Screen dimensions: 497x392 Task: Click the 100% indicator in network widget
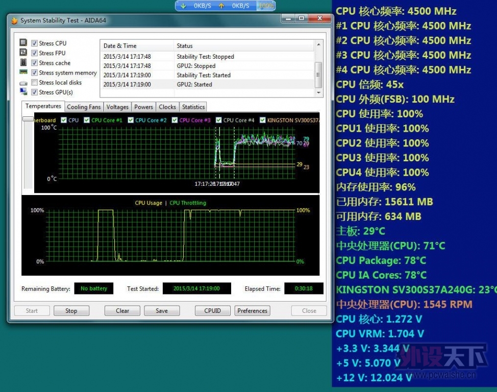coord(266,6)
